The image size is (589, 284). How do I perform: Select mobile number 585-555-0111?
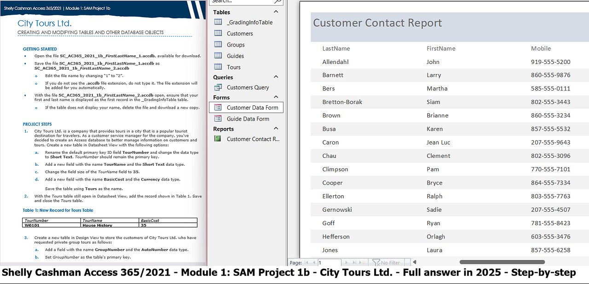551,88
